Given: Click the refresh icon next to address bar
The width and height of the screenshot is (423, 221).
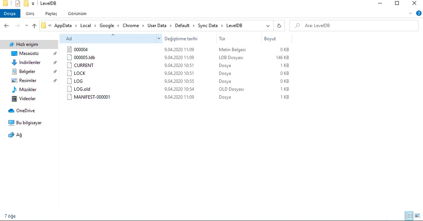Looking at the screenshot, I should [x=278, y=25].
